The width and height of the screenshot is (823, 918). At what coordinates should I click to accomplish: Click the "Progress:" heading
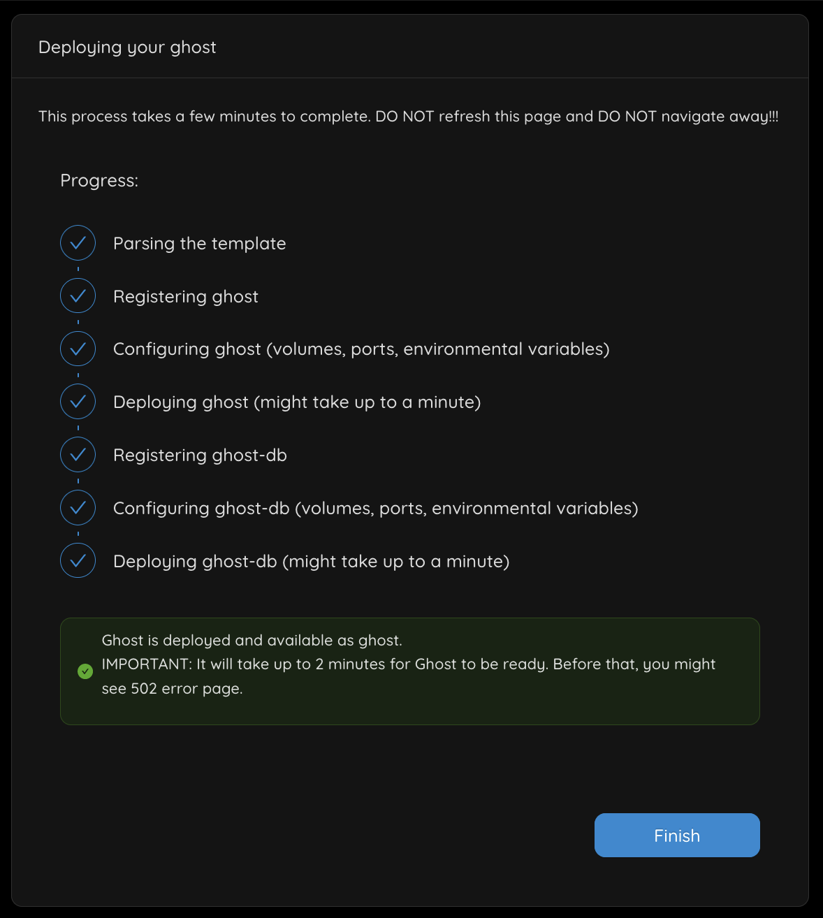99,180
